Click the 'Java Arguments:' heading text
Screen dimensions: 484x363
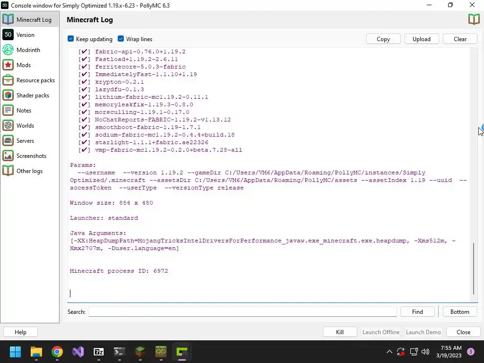98,233
